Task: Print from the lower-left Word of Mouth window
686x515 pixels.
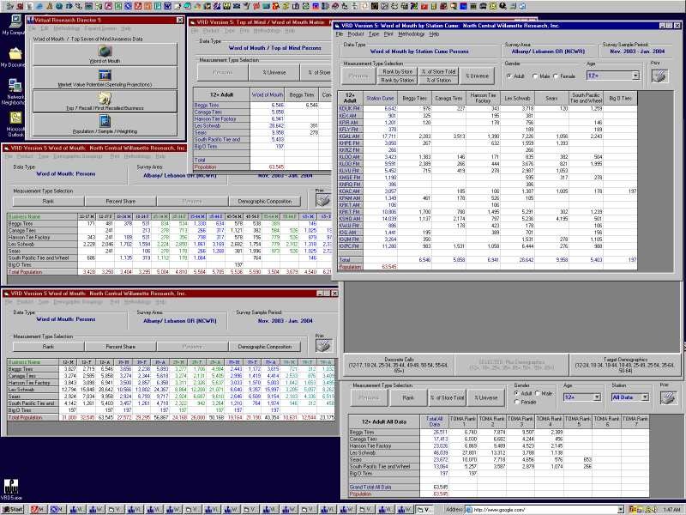Action: point(323,346)
